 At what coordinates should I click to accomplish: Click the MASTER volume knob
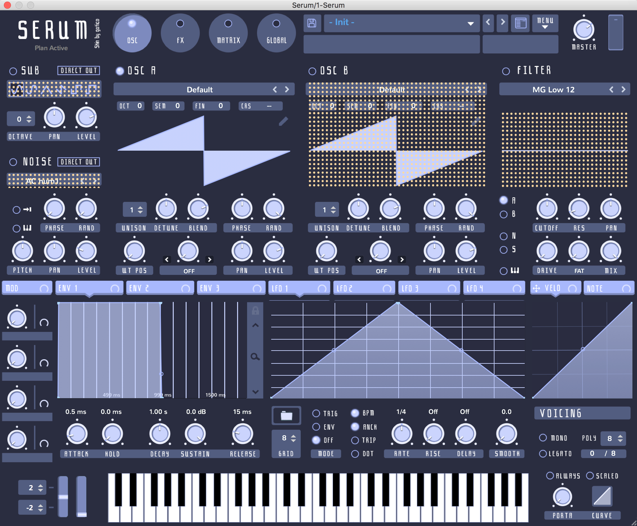pyautogui.click(x=583, y=30)
